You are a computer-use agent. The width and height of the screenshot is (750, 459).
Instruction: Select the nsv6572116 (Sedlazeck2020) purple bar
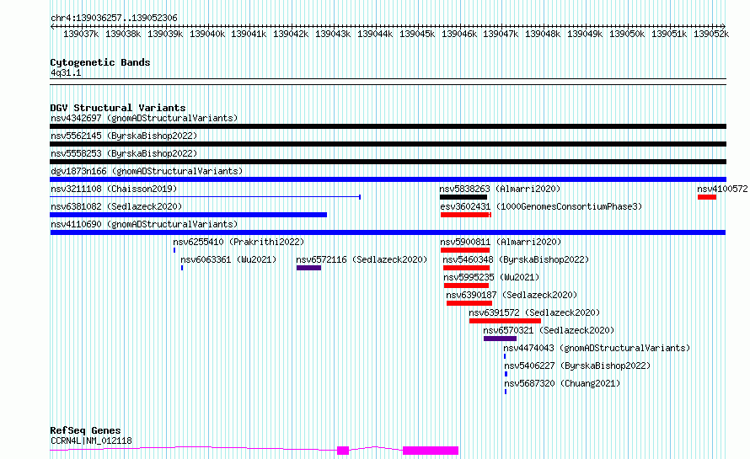308,268
